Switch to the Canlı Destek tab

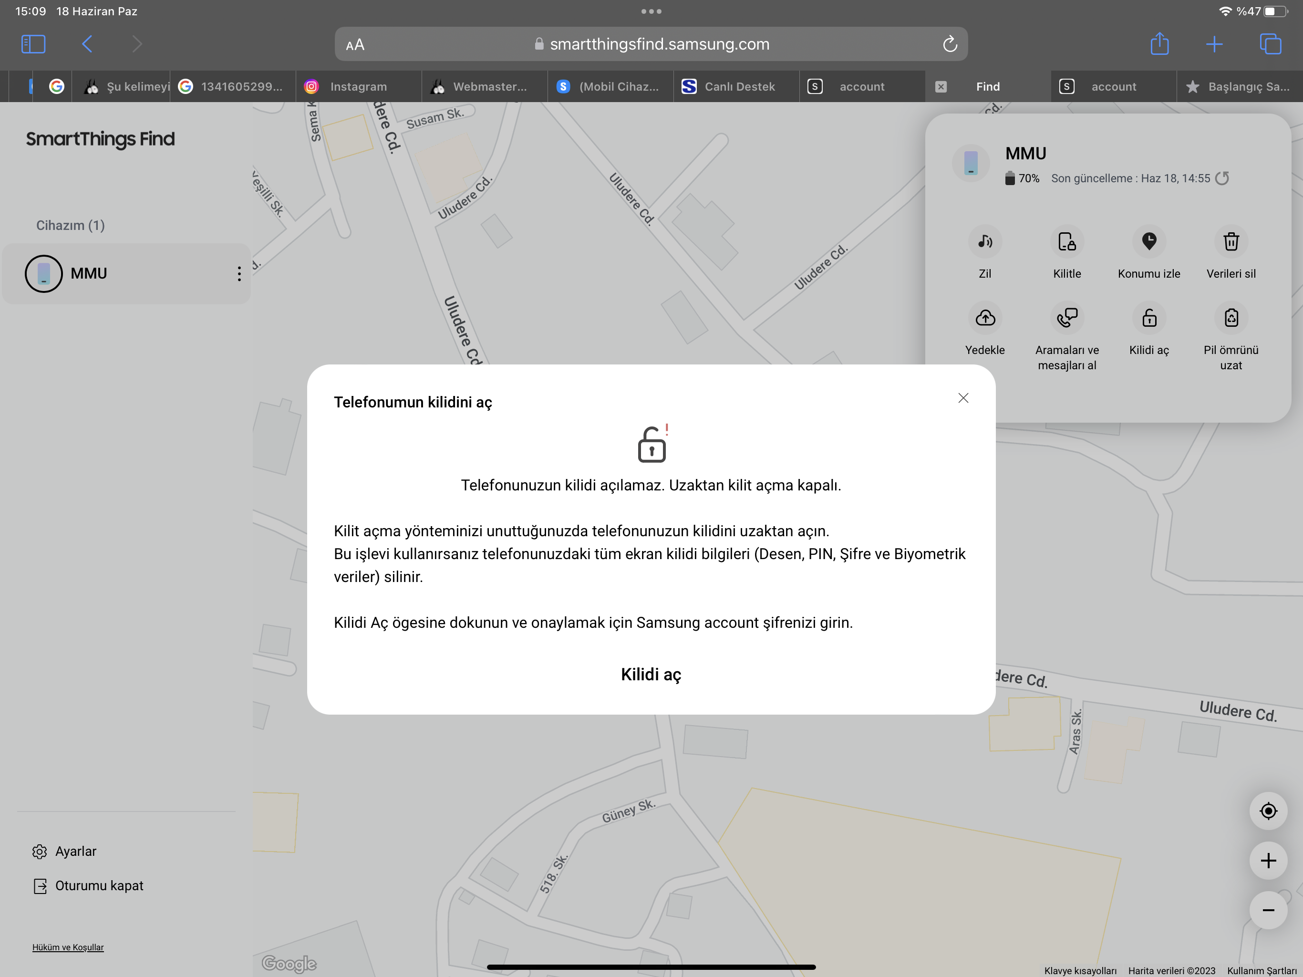(x=736, y=87)
